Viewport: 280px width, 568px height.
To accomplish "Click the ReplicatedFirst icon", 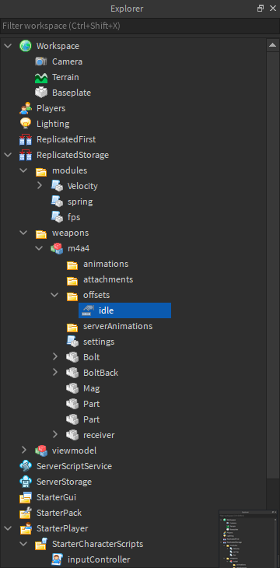I will coord(26,139).
